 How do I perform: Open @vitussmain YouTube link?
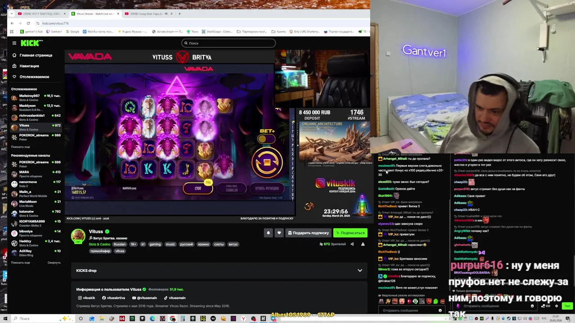click(x=145, y=298)
